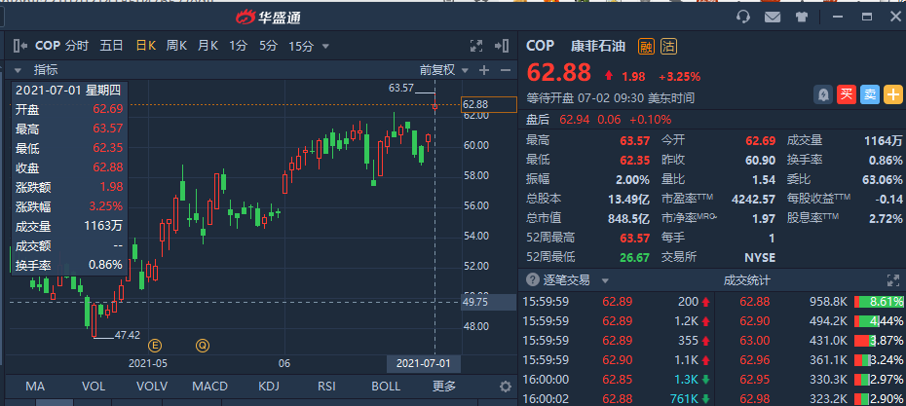Open customer service headset icon
Screen dimensions: 906x406
pos(743,17)
